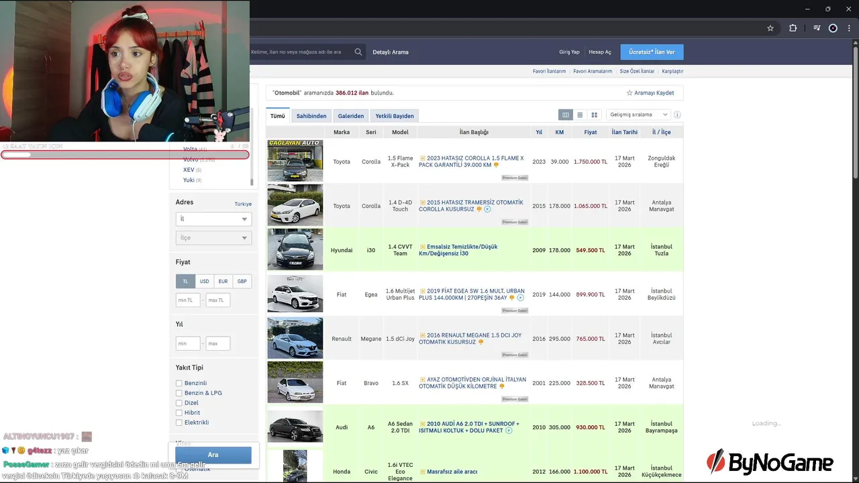Click the sorting info icon
Viewport: 859px width, 483px height.
(677, 115)
